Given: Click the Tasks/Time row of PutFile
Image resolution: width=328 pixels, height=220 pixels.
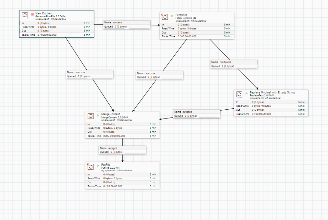Looking at the screenshot, I should (x=122, y=186).
